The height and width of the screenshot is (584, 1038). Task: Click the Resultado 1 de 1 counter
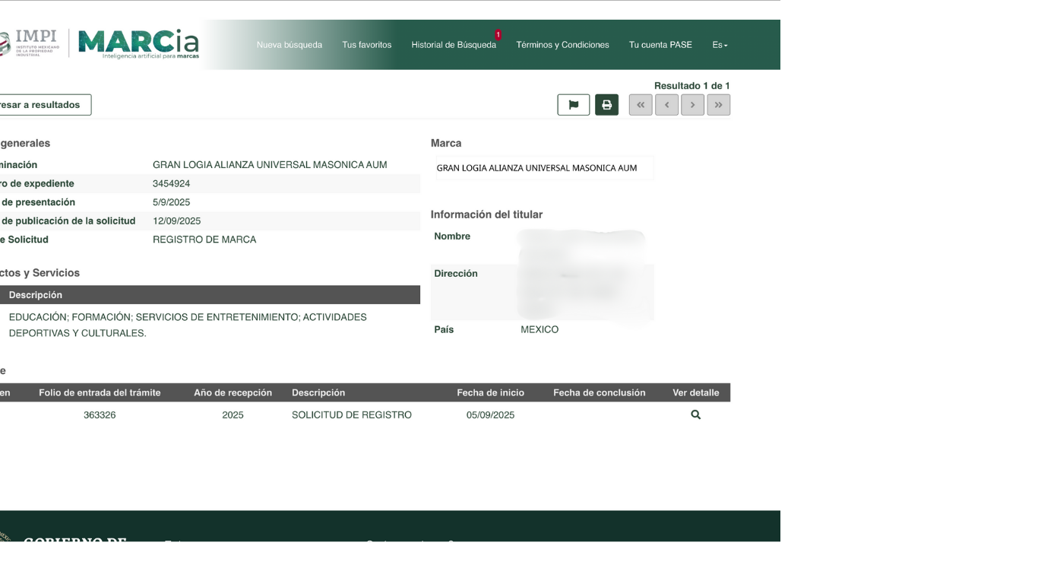coord(692,86)
